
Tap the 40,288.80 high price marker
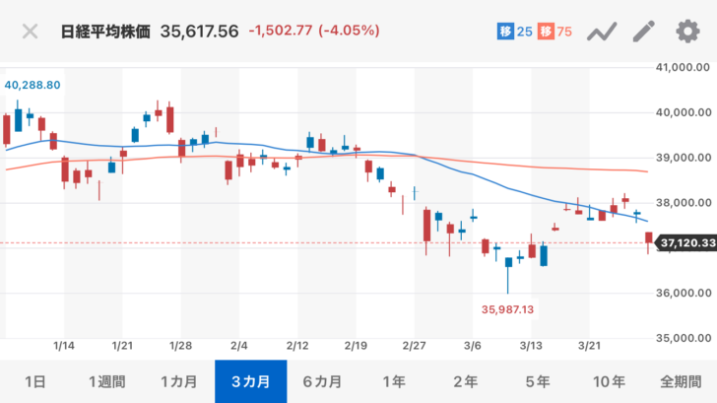click(x=33, y=86)
